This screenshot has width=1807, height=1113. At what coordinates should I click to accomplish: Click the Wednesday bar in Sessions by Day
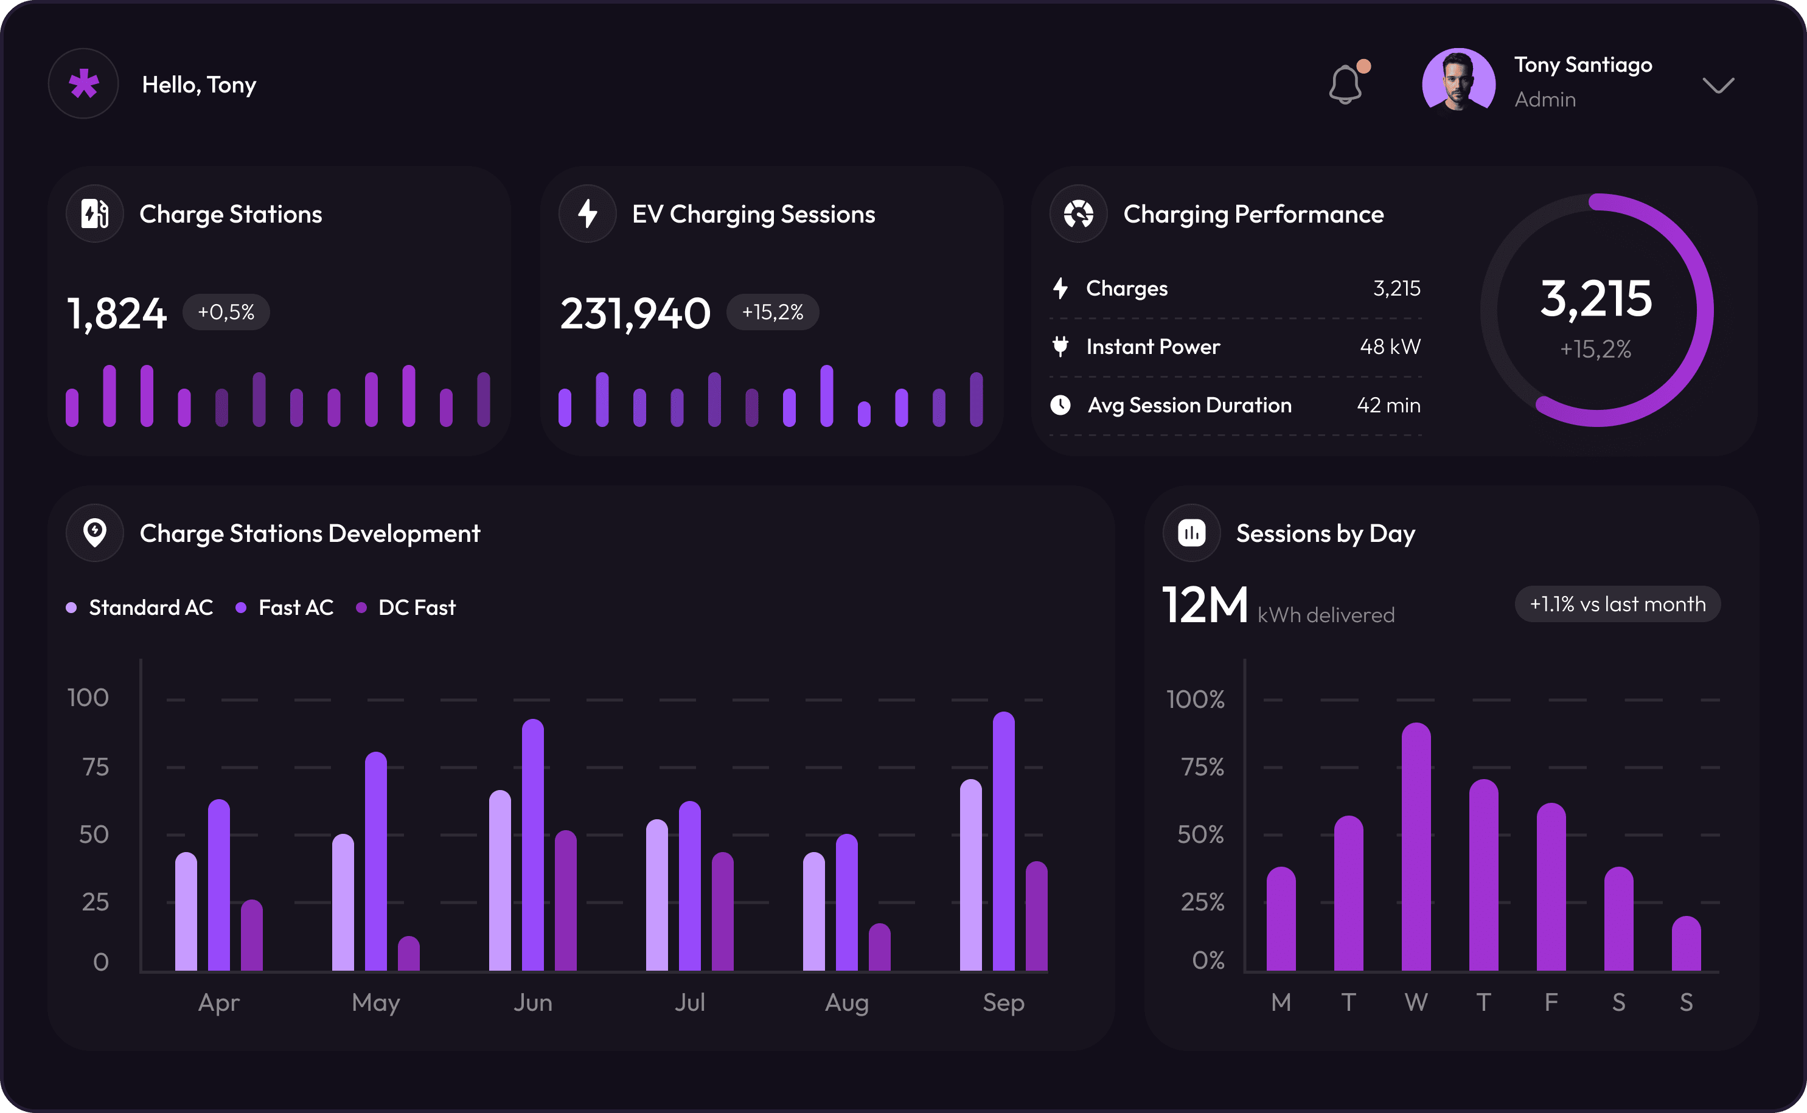pos(1415,847)
